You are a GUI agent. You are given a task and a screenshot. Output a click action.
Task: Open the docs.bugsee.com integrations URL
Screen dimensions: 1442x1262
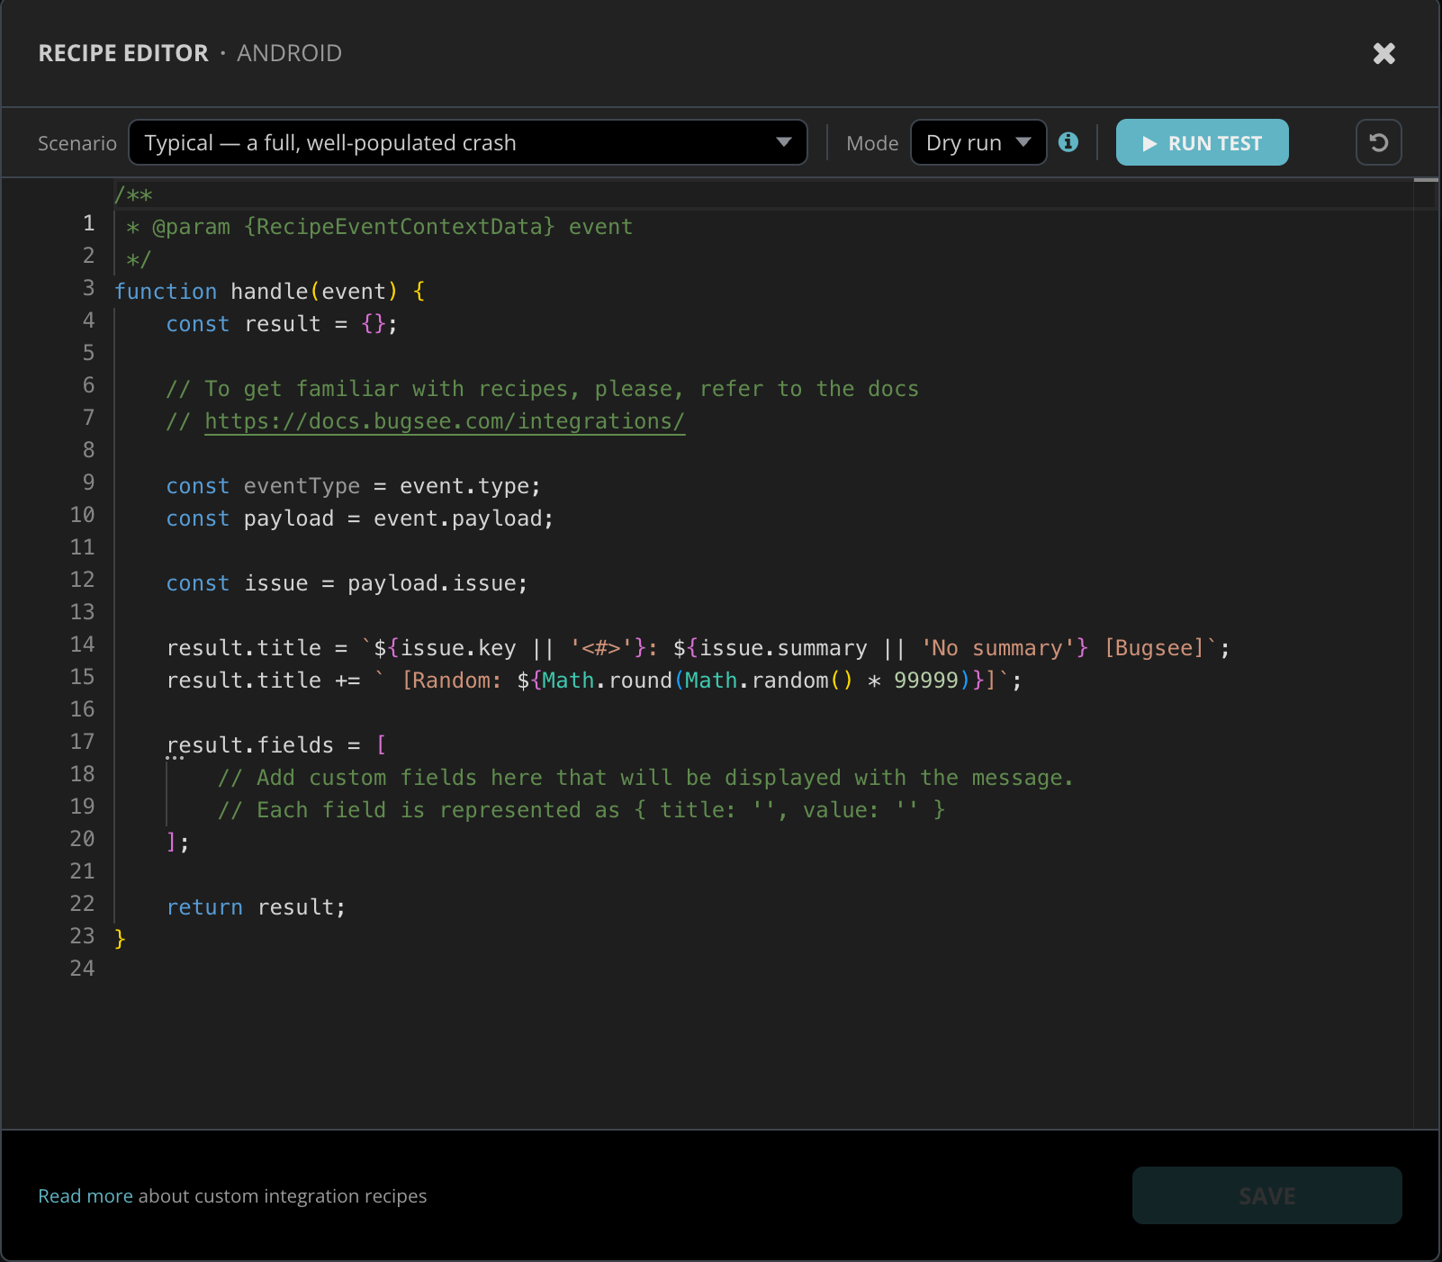click(x=445, y=421)
